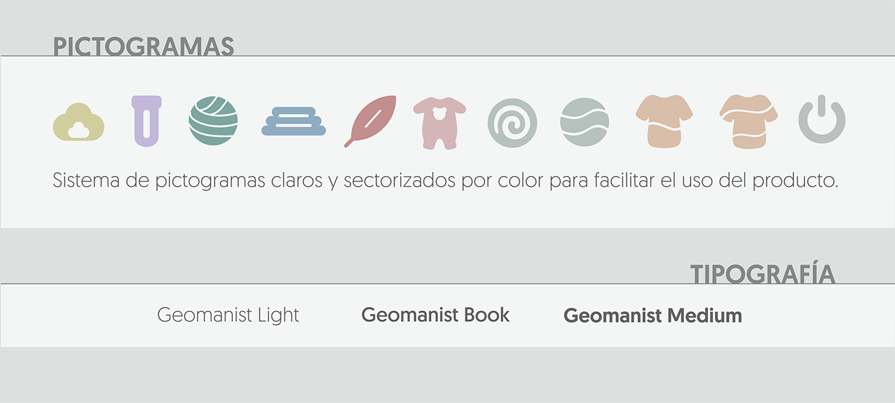Screen dimensions: 895x403
Task: Click the yellow-green cloud pictogram
Action: [x=79, y=122]
